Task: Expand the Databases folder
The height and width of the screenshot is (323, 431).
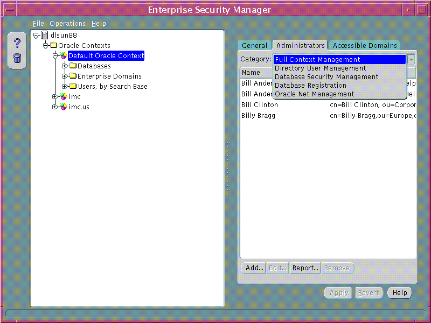Action: coord(65,66)
